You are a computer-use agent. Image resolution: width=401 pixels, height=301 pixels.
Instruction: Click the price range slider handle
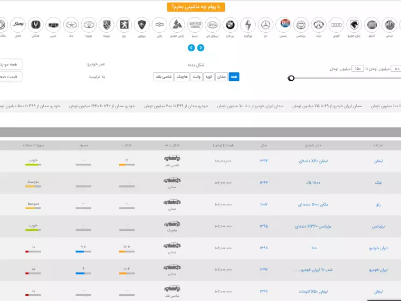coord(291,78)
